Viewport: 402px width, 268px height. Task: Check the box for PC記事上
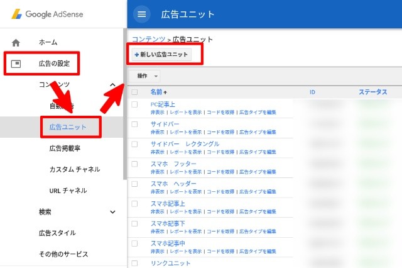click(x=134, y=104)
